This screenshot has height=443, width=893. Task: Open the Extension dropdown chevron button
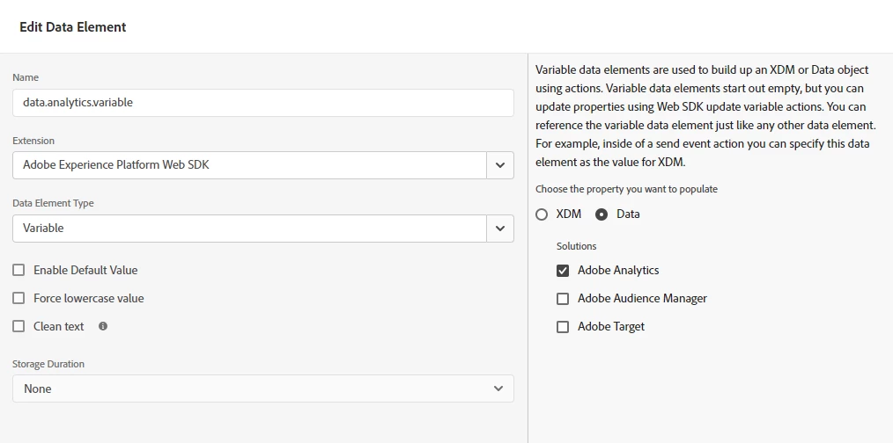tap(500, 165)
